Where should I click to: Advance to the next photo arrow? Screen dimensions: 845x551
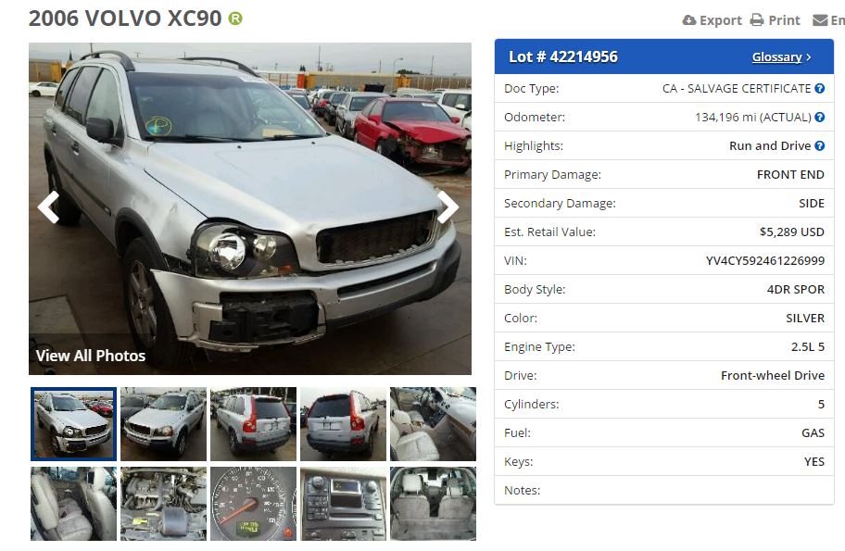tap(448, 207)
